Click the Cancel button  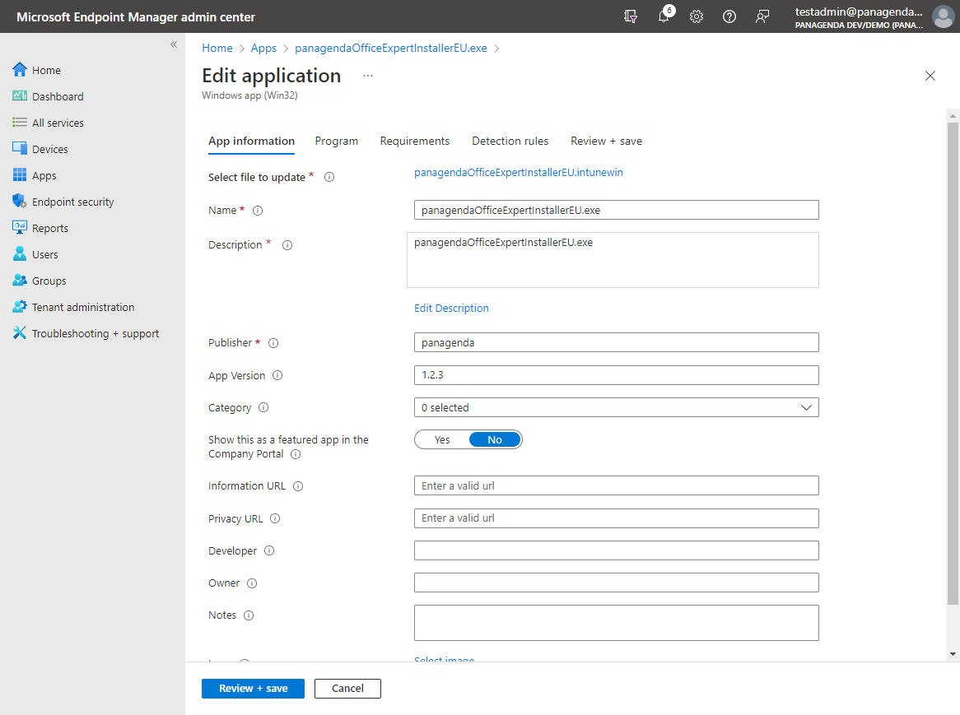tap(347, 688)
